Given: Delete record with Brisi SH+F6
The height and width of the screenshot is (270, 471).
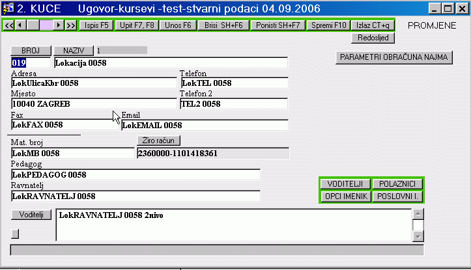Looking at the screenshot, I should tap(223, 25).
